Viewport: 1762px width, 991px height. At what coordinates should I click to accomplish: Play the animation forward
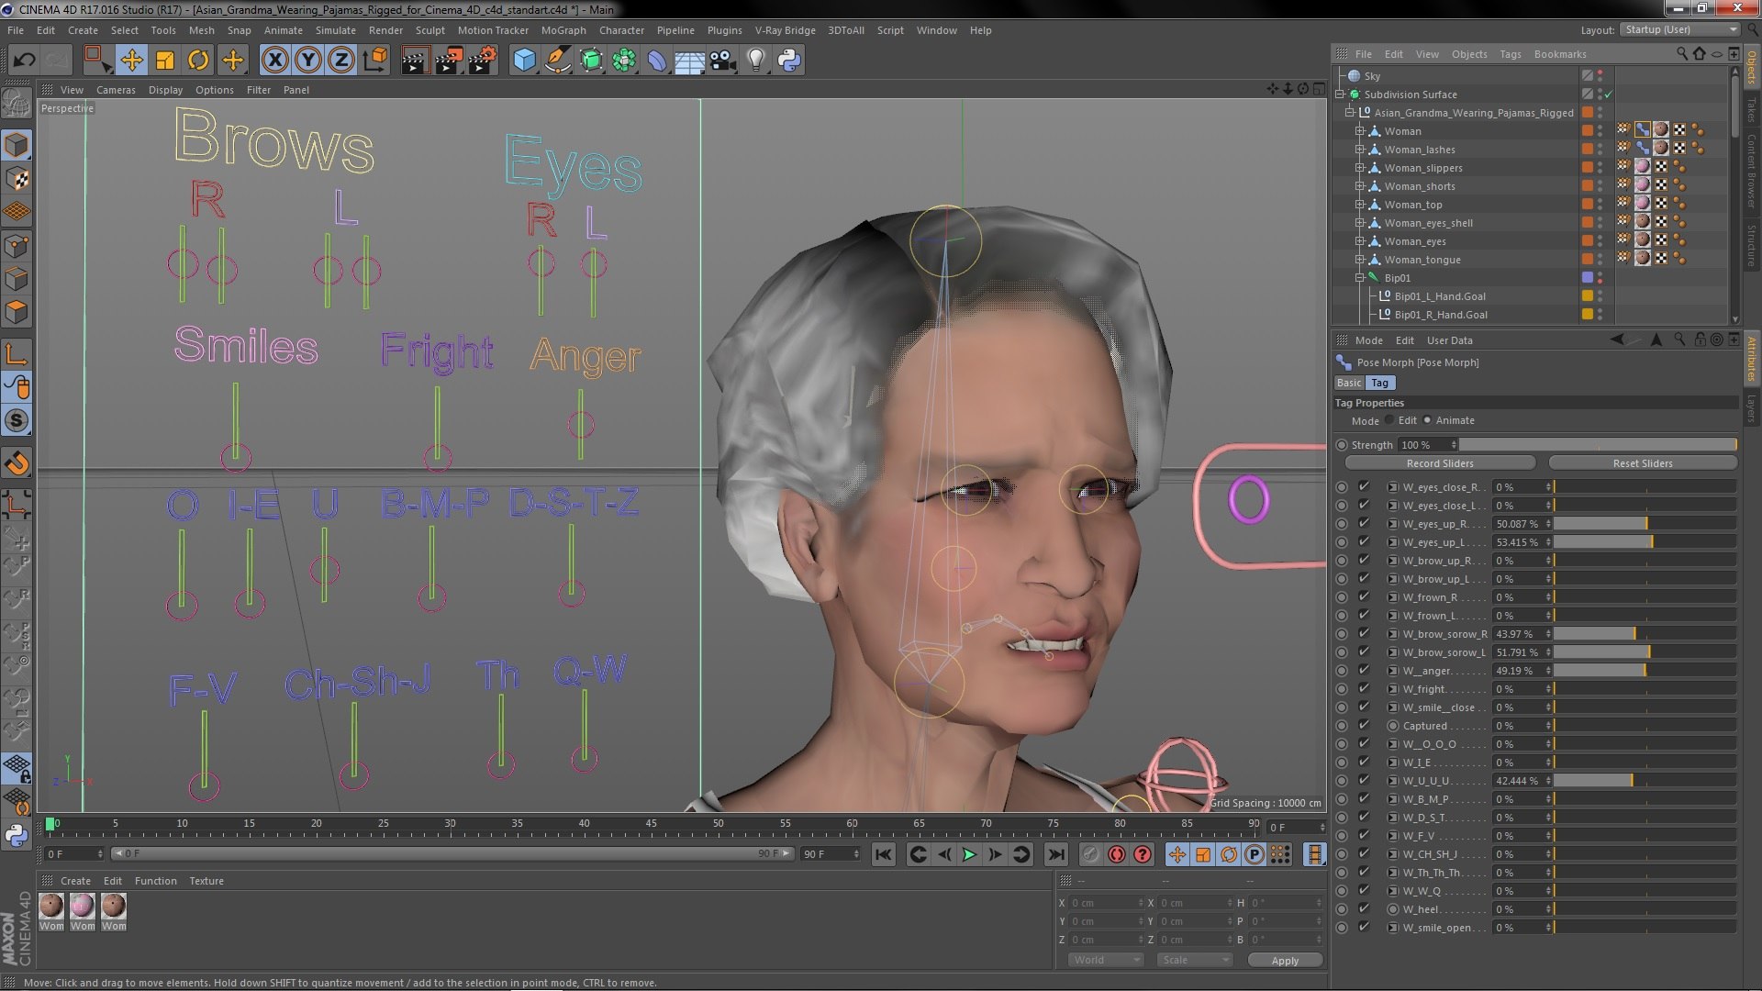(x=969, y=855)
